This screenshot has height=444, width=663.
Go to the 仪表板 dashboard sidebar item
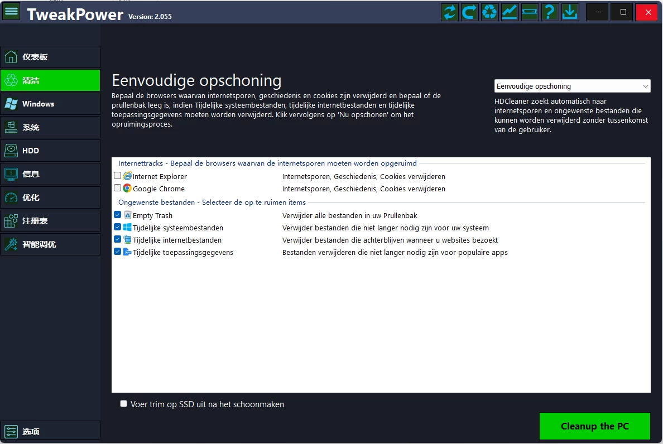[x=50, y=57]
